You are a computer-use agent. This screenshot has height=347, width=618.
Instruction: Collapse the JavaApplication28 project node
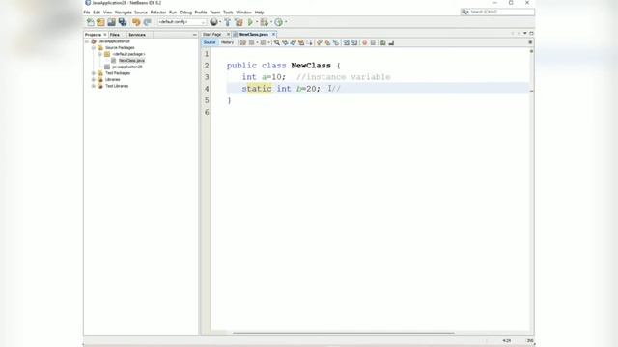[87, 41]
